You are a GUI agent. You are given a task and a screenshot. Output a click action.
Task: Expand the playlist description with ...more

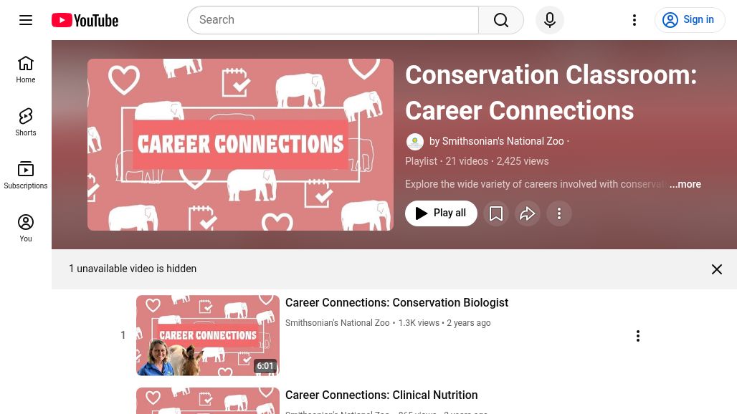pos(685,184)
